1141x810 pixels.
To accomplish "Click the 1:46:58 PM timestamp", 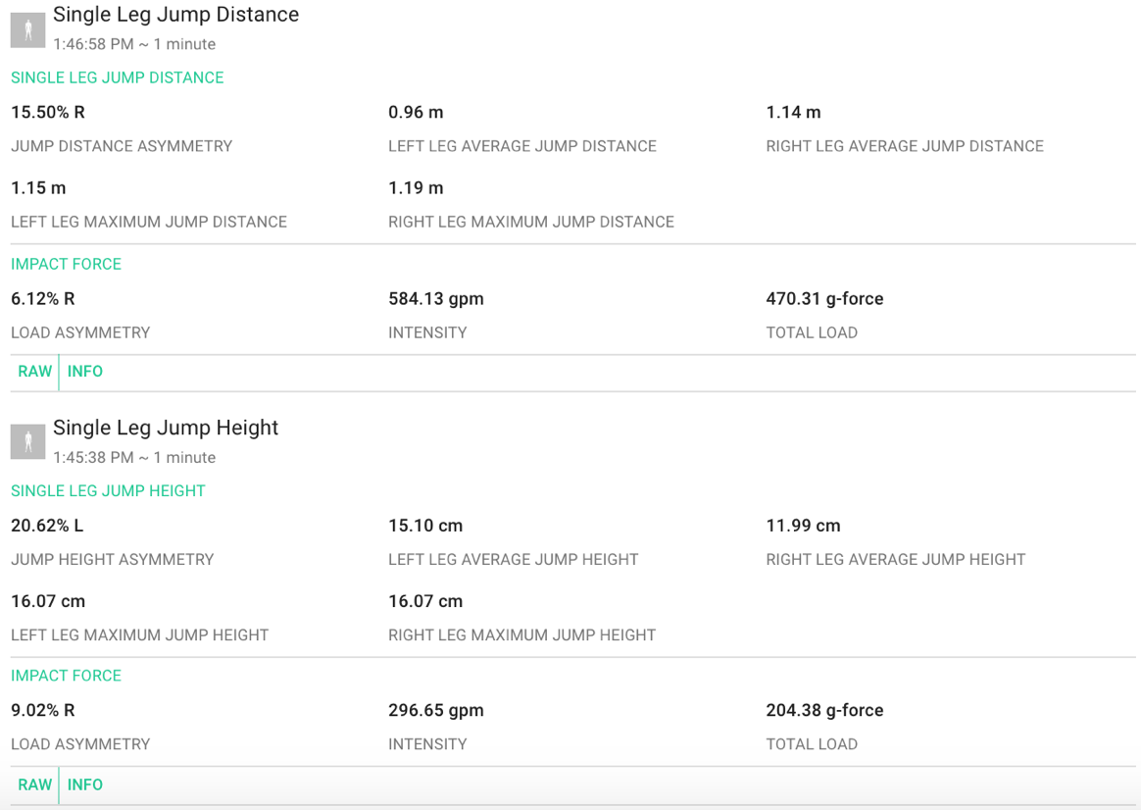I will 93,44.
